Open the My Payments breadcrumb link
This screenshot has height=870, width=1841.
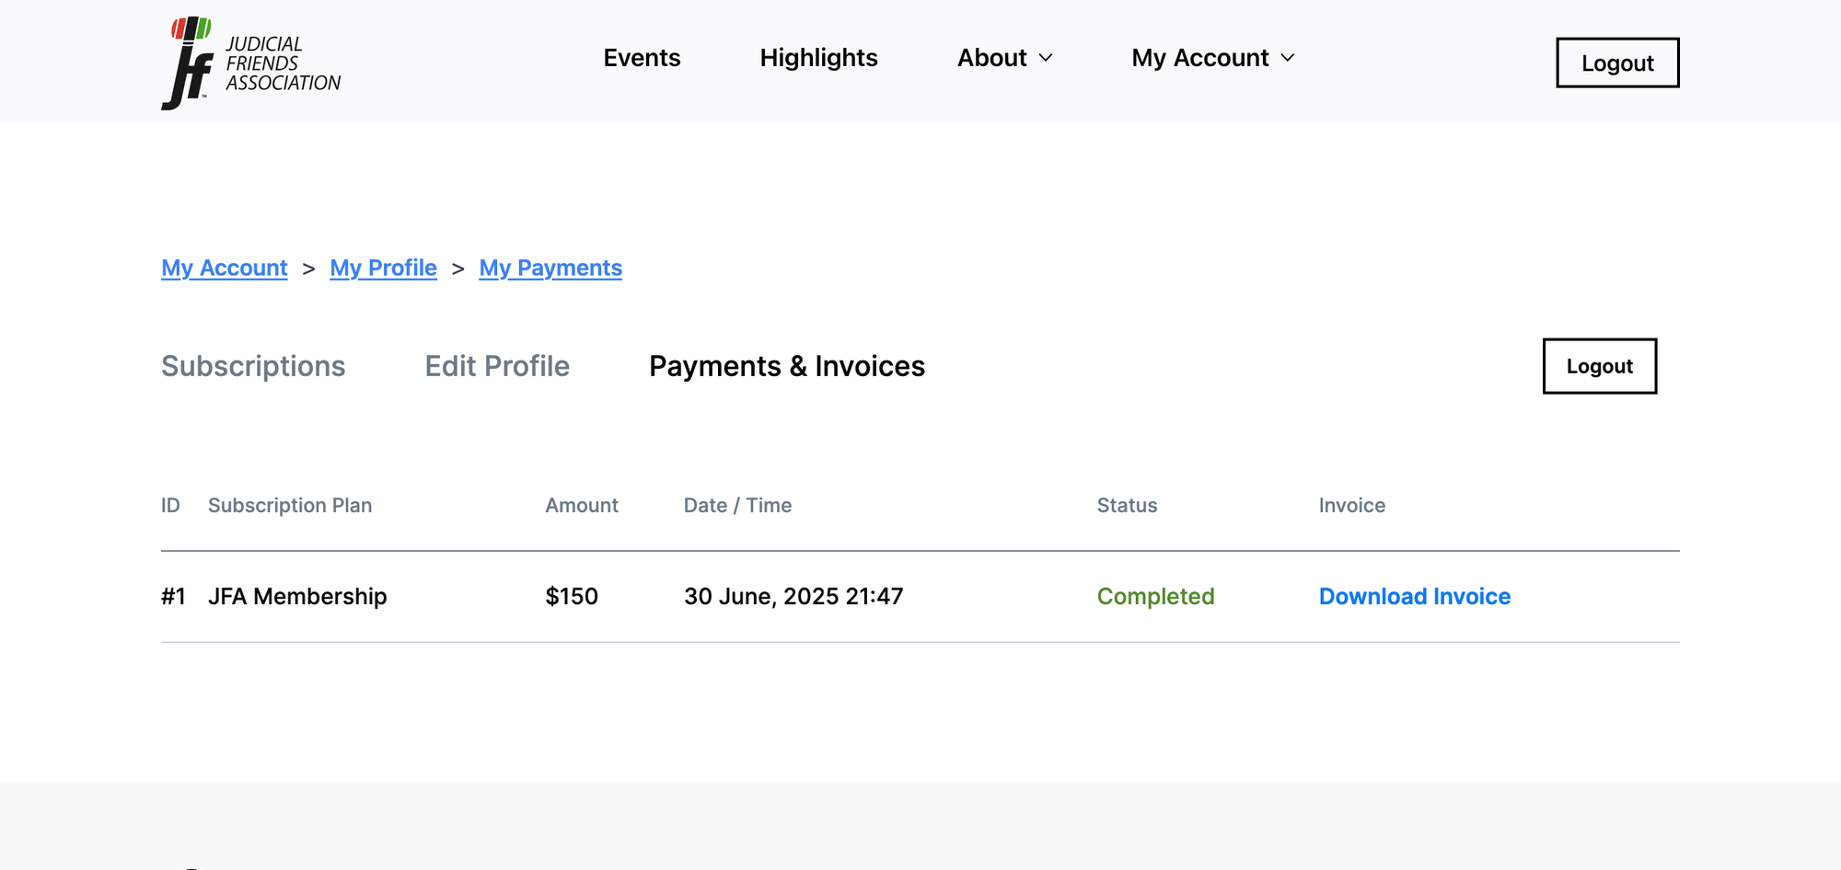click(x=550, y=268)
